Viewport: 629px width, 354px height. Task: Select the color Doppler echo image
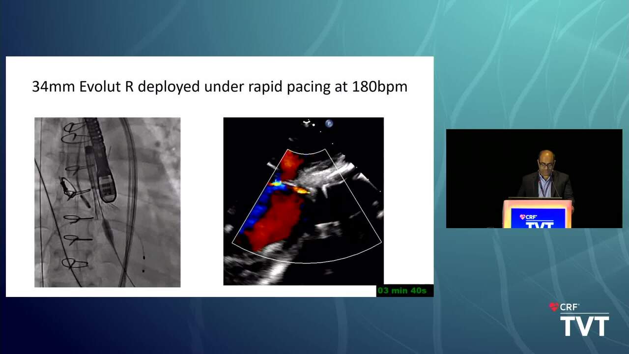pyautogui.click(x=303, y=201)
